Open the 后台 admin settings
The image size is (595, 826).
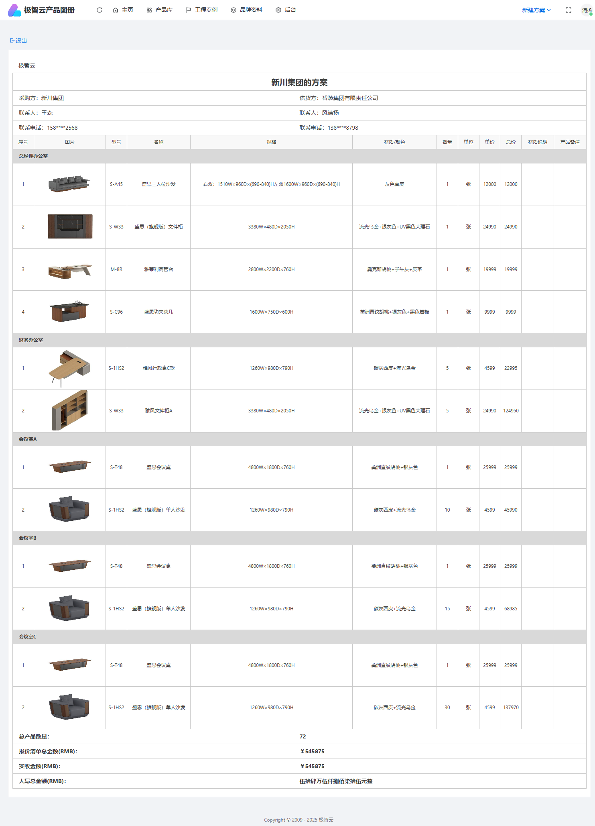(286, 10)
